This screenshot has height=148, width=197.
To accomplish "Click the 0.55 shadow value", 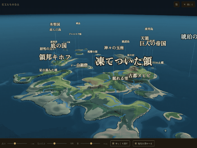I will tap(106, 143).
